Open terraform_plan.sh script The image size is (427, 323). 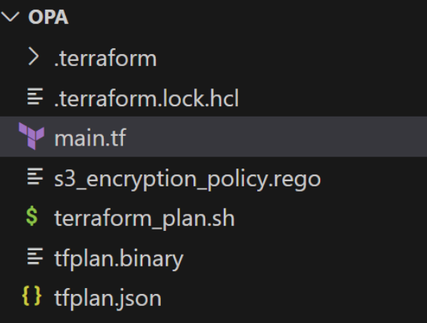[x=145, y=219]
